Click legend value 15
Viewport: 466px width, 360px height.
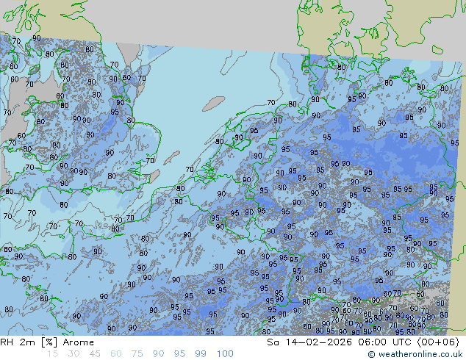click(x=52, y=354)
